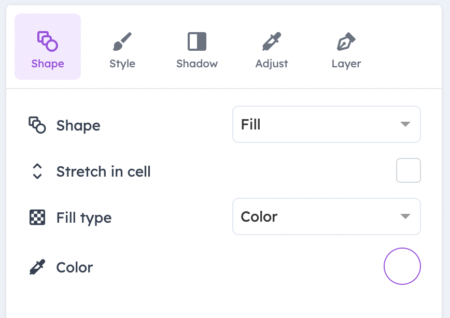Click the checkerboard Fill type icon
This screenshot has width=450, height=318.
[x=37, y=218]
